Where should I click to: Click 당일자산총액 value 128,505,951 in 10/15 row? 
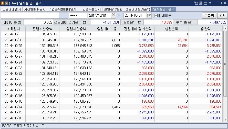click(x=83, y=101)
